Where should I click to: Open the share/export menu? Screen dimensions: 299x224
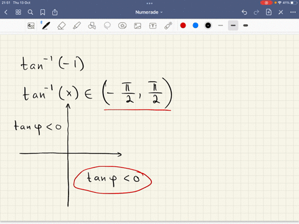(55, 12)
